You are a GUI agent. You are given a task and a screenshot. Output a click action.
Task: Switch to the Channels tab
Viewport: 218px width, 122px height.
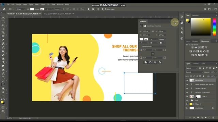(196, 64)
